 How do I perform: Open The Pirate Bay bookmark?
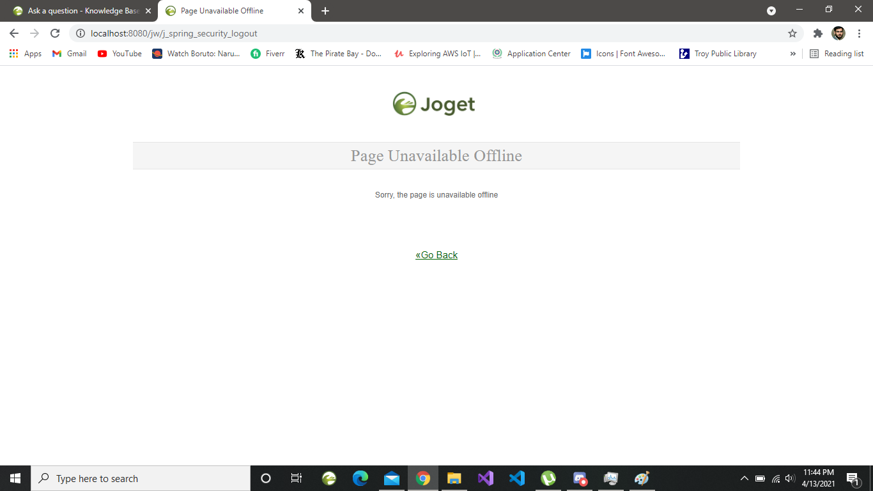pyautogui.click(x=339, y=54)
